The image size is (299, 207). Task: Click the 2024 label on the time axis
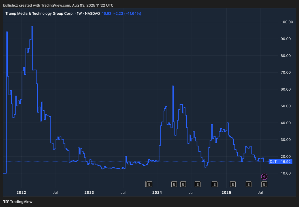[157, 192]
